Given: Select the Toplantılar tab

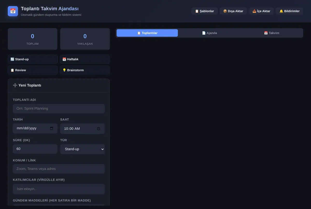Looking at the screenshot, I should pos(147,33).
